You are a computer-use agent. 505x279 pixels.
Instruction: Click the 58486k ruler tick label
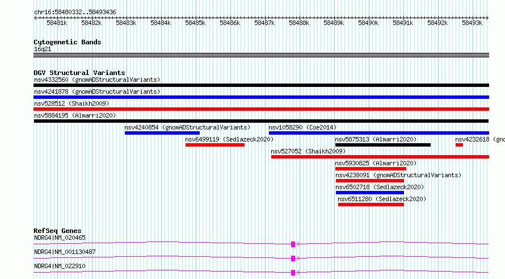point(230,23)
